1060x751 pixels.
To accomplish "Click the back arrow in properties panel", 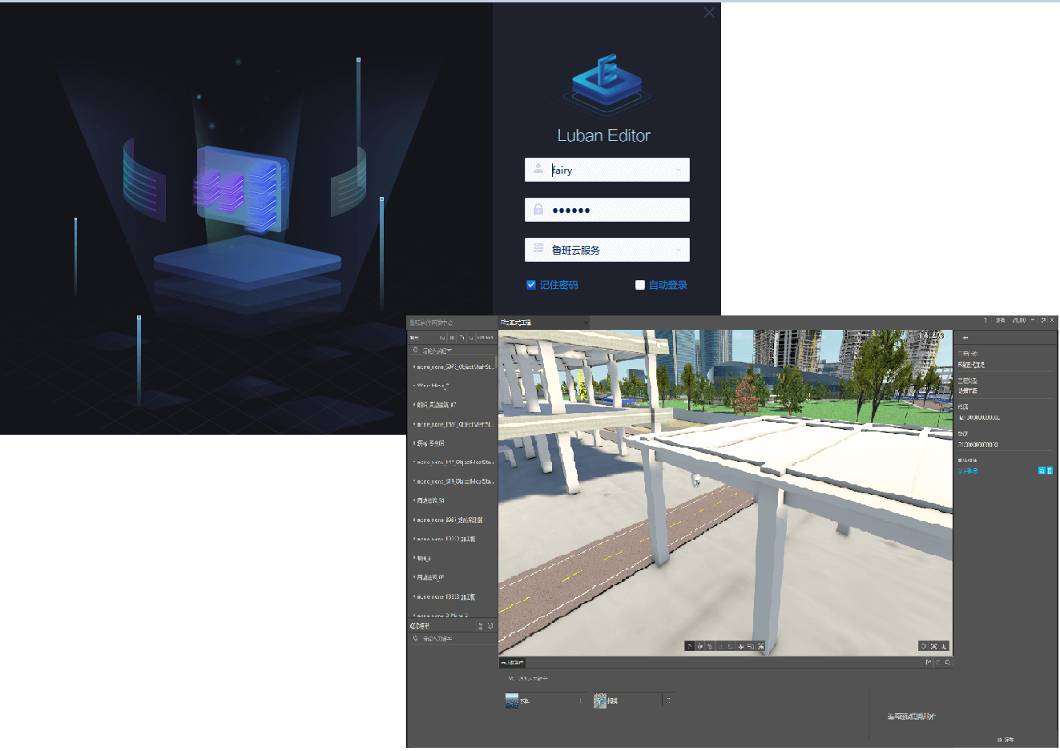I will pyautogui.click(x=965, y=338).
